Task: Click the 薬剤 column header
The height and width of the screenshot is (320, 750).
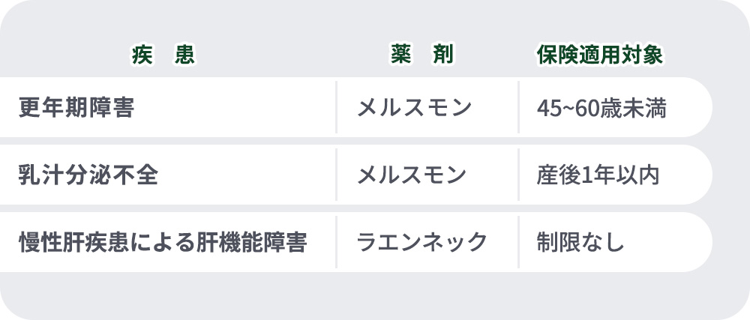Action: [421, 55]
